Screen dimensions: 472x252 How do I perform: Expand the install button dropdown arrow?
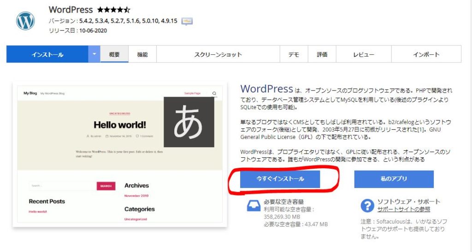(94, 54)
